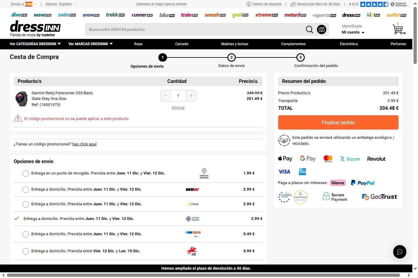Image resolution: width=418 pixels, height=278 pixels.
Task: Open the trekkinn store logo
Action: (115, 15)
